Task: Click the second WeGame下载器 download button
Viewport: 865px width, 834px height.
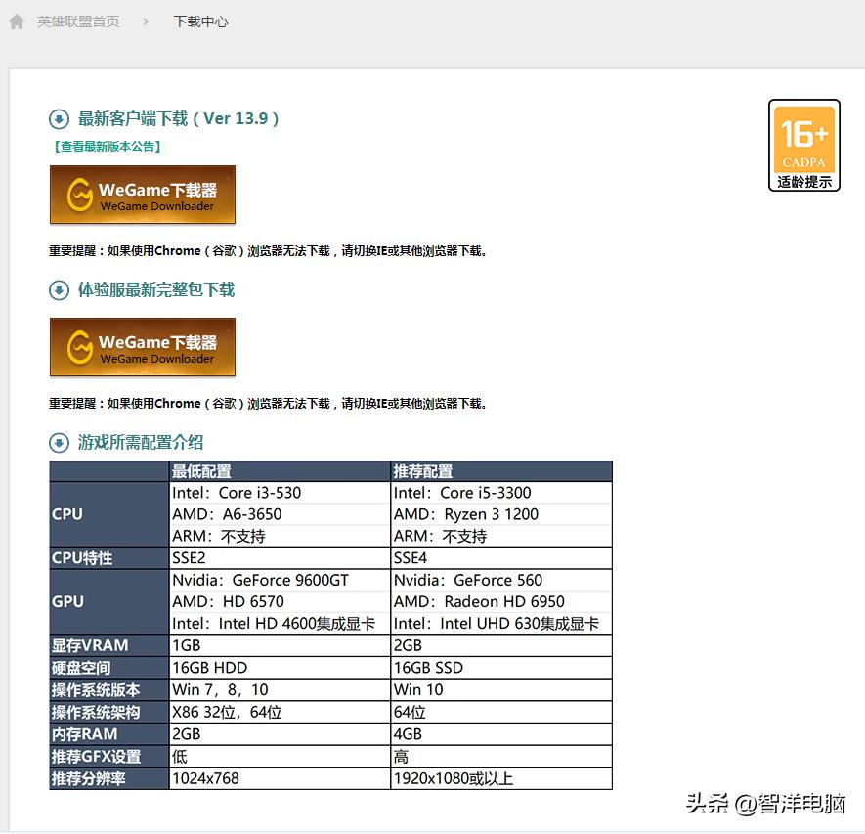Action: [142, 347]
